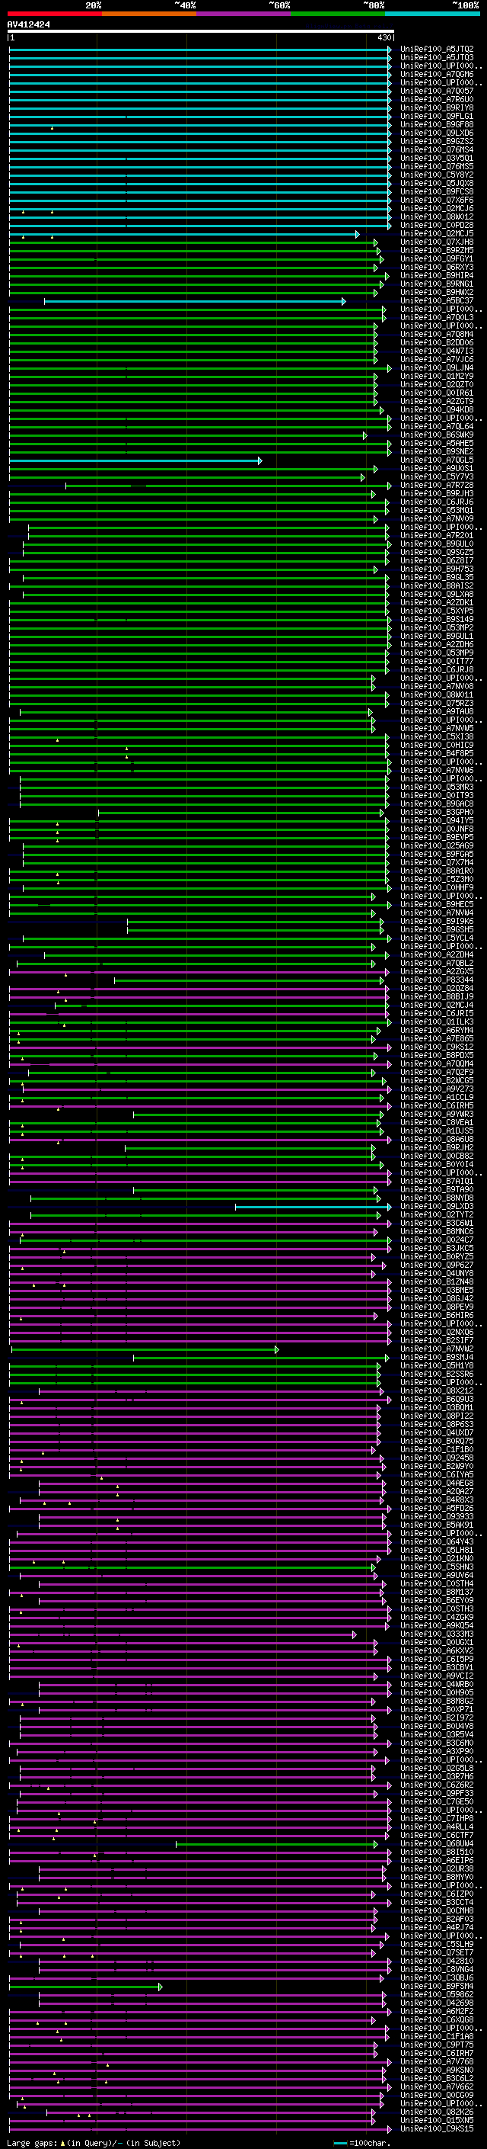487x2149 pixels.
Task: Select the UniRef100_Q9LJN4 label
Action: point(437,368)
